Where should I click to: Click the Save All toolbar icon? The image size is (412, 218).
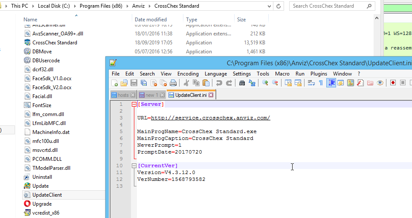(x=143, y=83)
